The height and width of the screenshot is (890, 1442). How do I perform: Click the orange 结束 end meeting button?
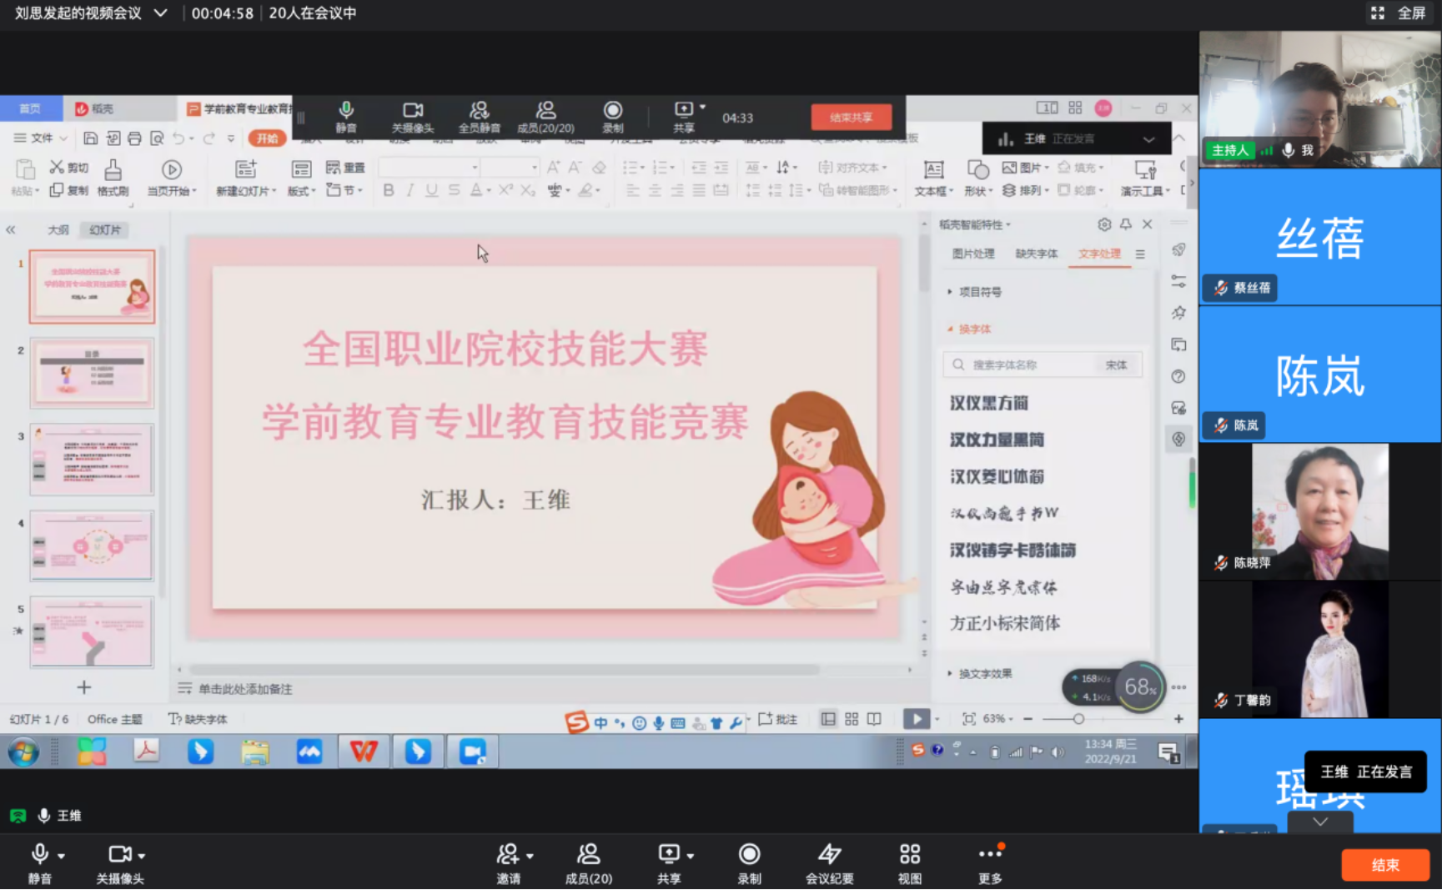coord(1385,865)
